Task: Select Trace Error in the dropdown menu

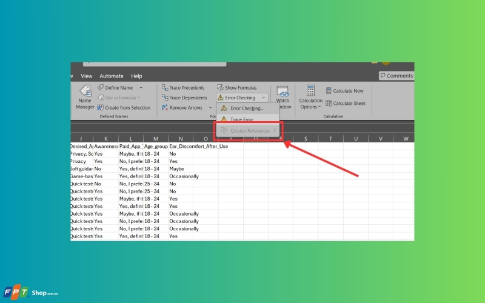Action: pos(248,119)
